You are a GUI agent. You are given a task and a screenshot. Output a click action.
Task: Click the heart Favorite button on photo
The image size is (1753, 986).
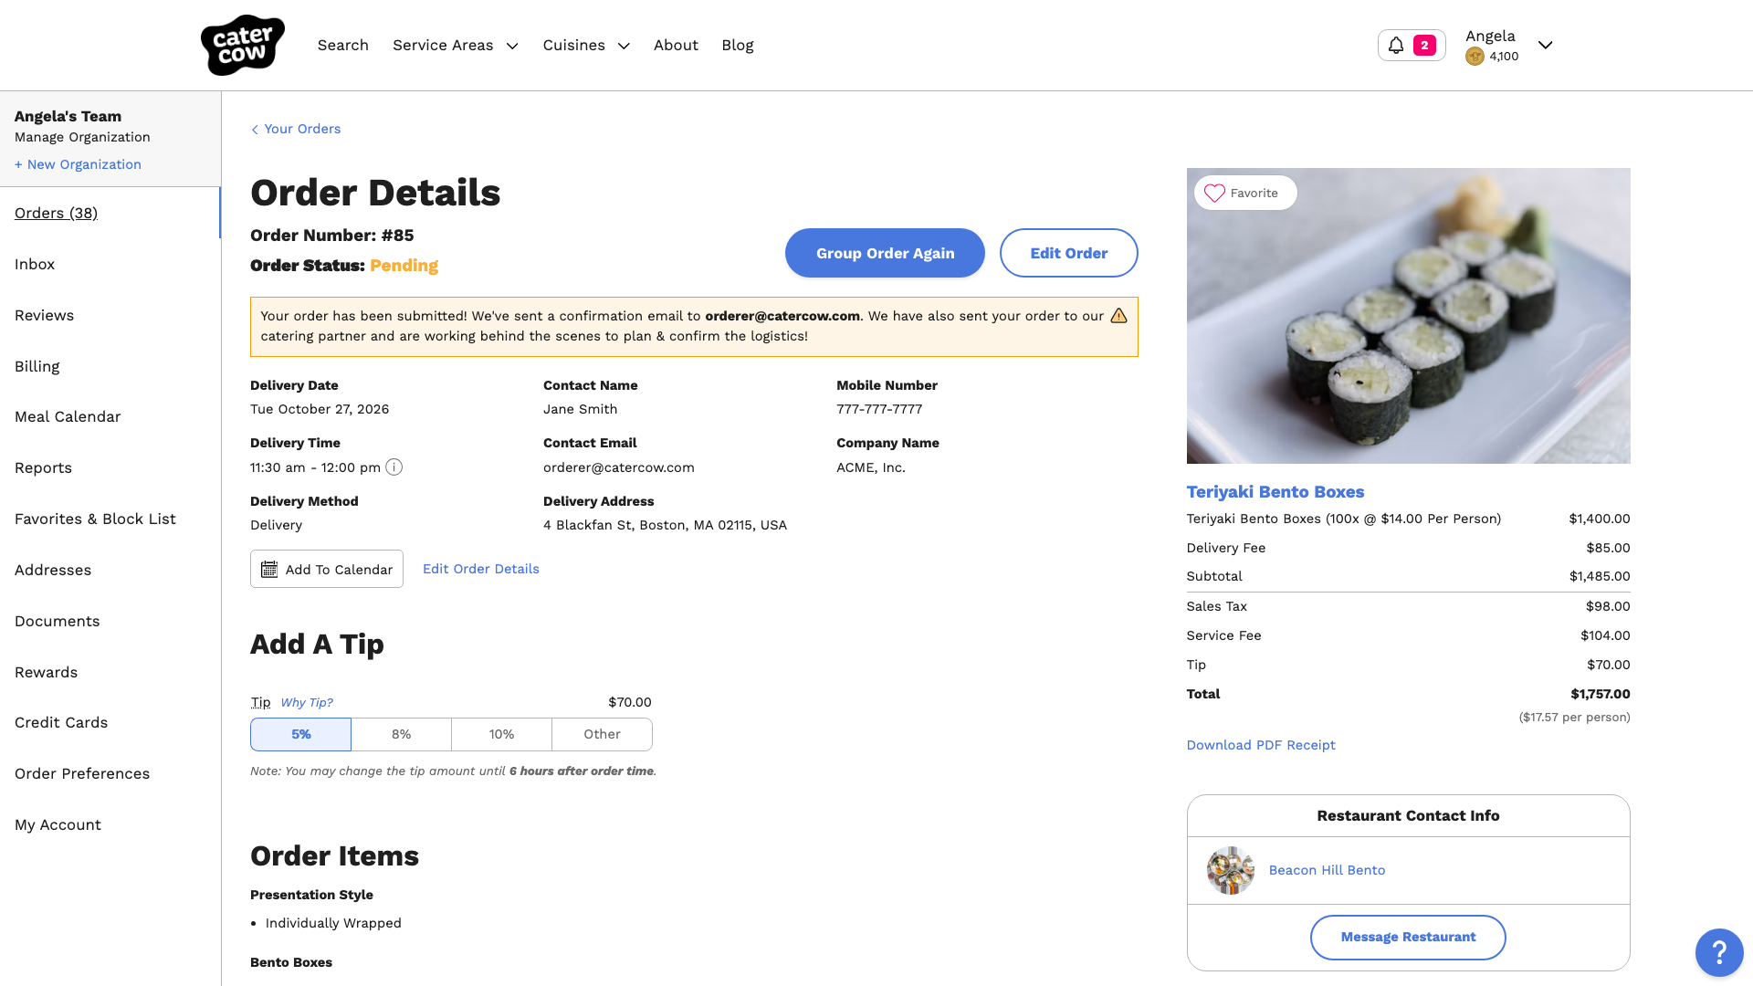1244,193
